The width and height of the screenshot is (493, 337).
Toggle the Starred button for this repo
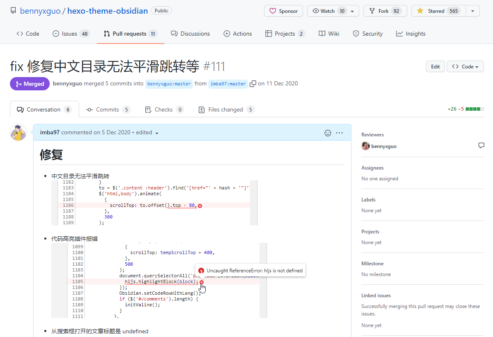coord(438,11)
